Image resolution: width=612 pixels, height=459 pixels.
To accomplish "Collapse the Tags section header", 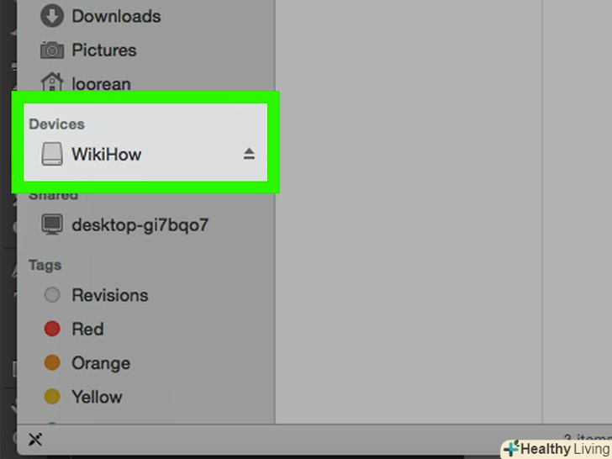I will pos(45,265).
